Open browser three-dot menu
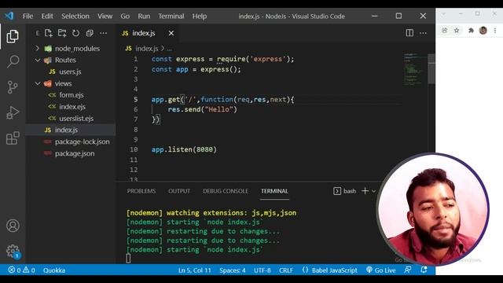The image size is (503, 283). coord(495,31)
